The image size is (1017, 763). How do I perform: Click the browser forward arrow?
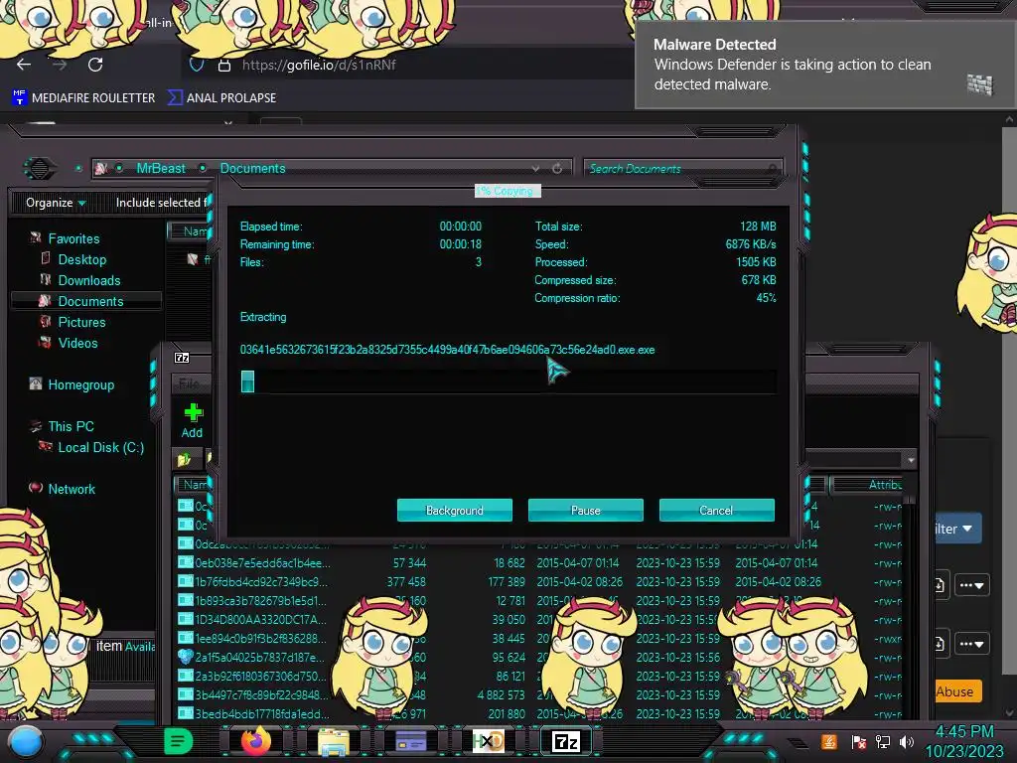[60, 65]
